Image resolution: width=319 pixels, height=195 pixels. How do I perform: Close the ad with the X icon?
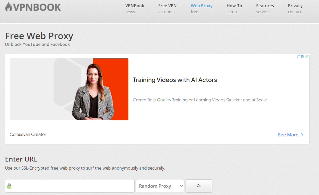(x=307, y=57)
